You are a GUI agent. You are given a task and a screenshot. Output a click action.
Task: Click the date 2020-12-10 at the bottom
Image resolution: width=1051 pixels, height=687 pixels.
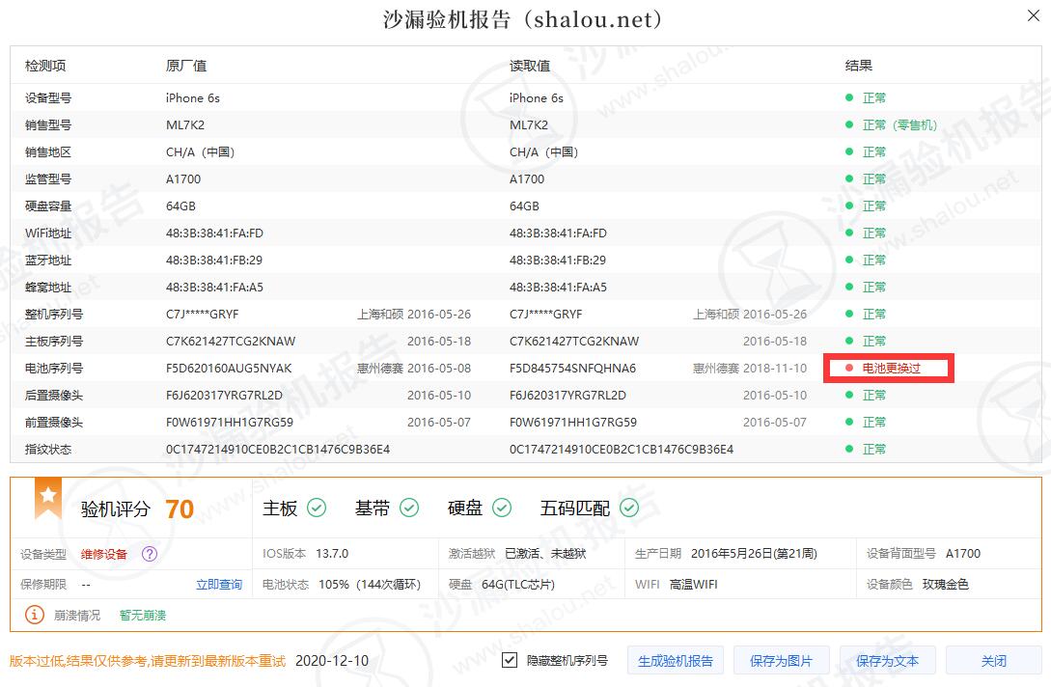332,661
